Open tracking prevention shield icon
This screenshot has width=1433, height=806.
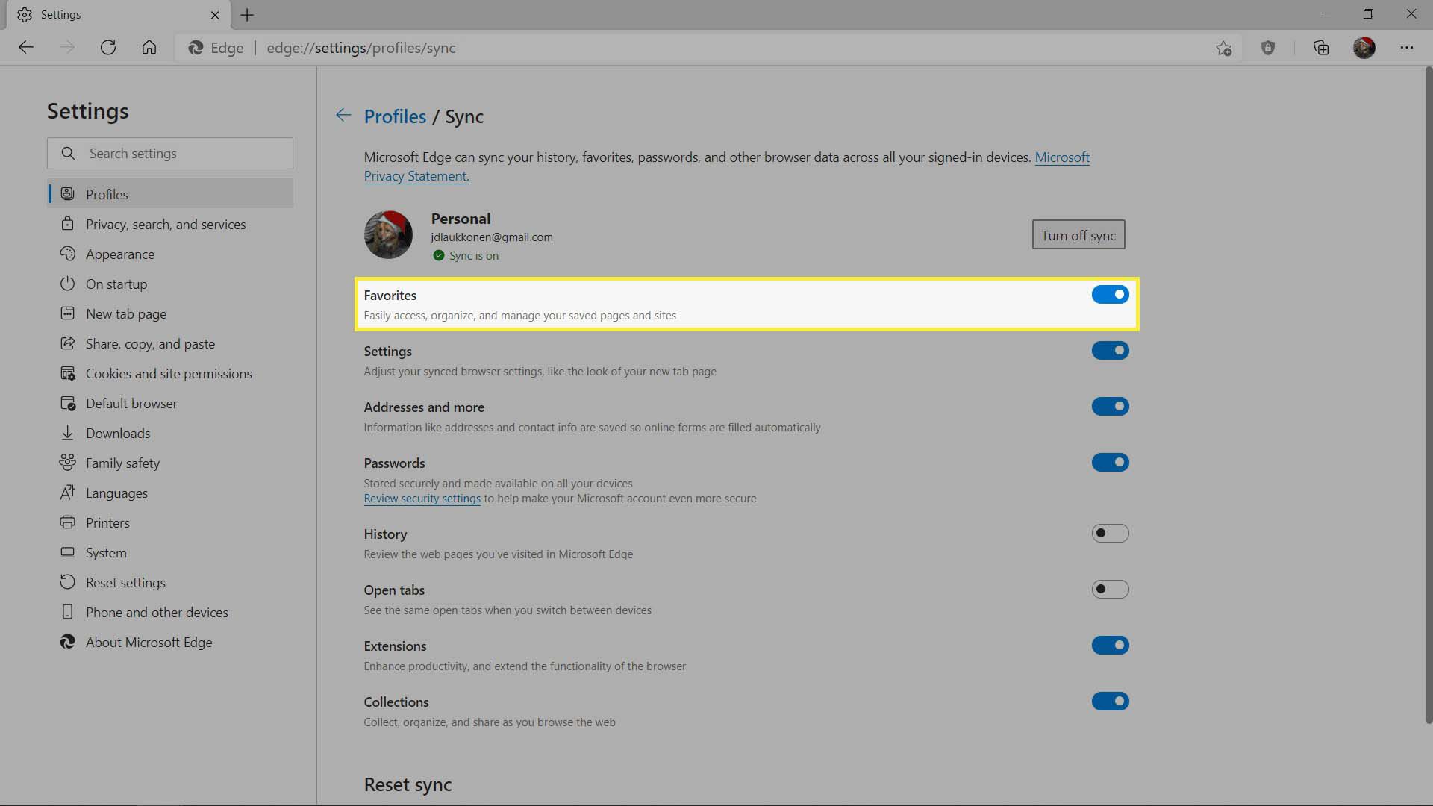click(1268, 49)
